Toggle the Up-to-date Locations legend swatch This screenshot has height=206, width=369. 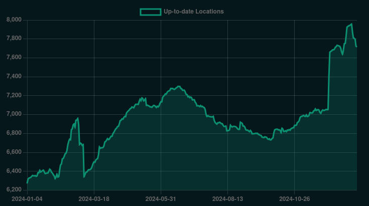[151, 12]
